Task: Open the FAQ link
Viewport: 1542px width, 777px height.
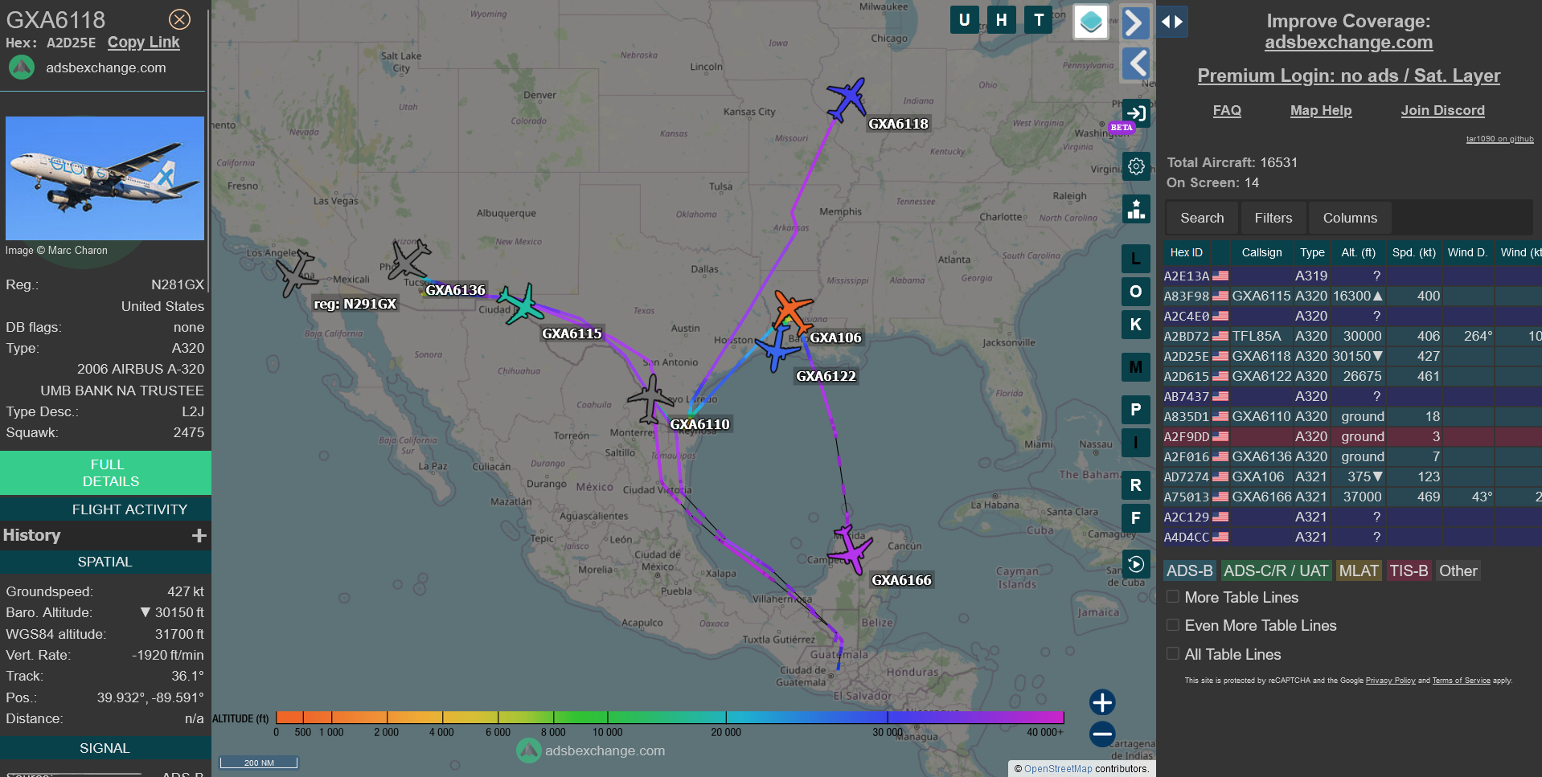Action: tap(1227, 111)
